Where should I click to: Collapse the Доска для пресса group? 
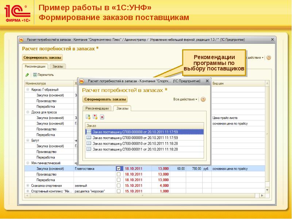tap(28, 112)
